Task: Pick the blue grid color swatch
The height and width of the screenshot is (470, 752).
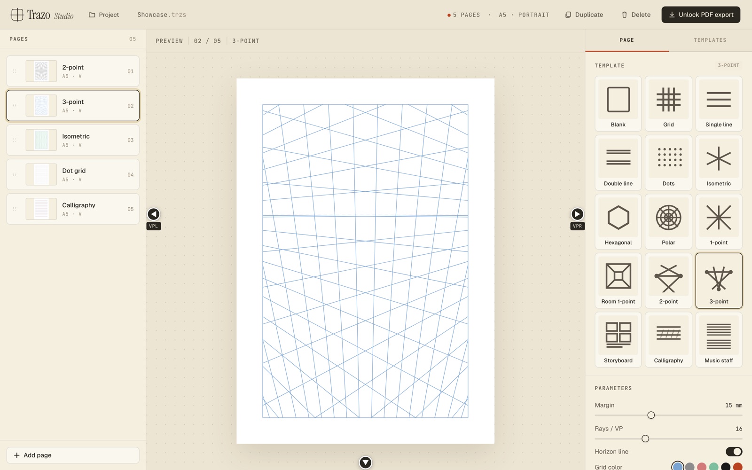Action: pyautogui.click(x=677, y=467)
